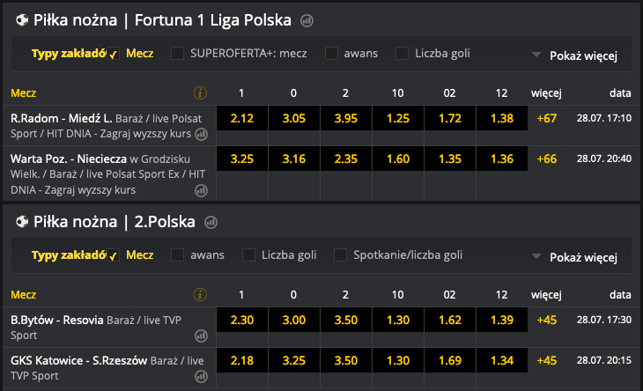Open stats icon for GKS Katowice - S.Rzeszów match
The height and width of the screenshot is (391, 643).
click(x=201, y=376)
